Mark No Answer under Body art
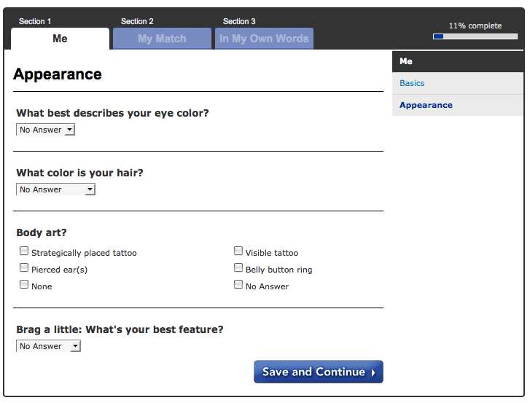The image size is (530, 403). [238, 285]
